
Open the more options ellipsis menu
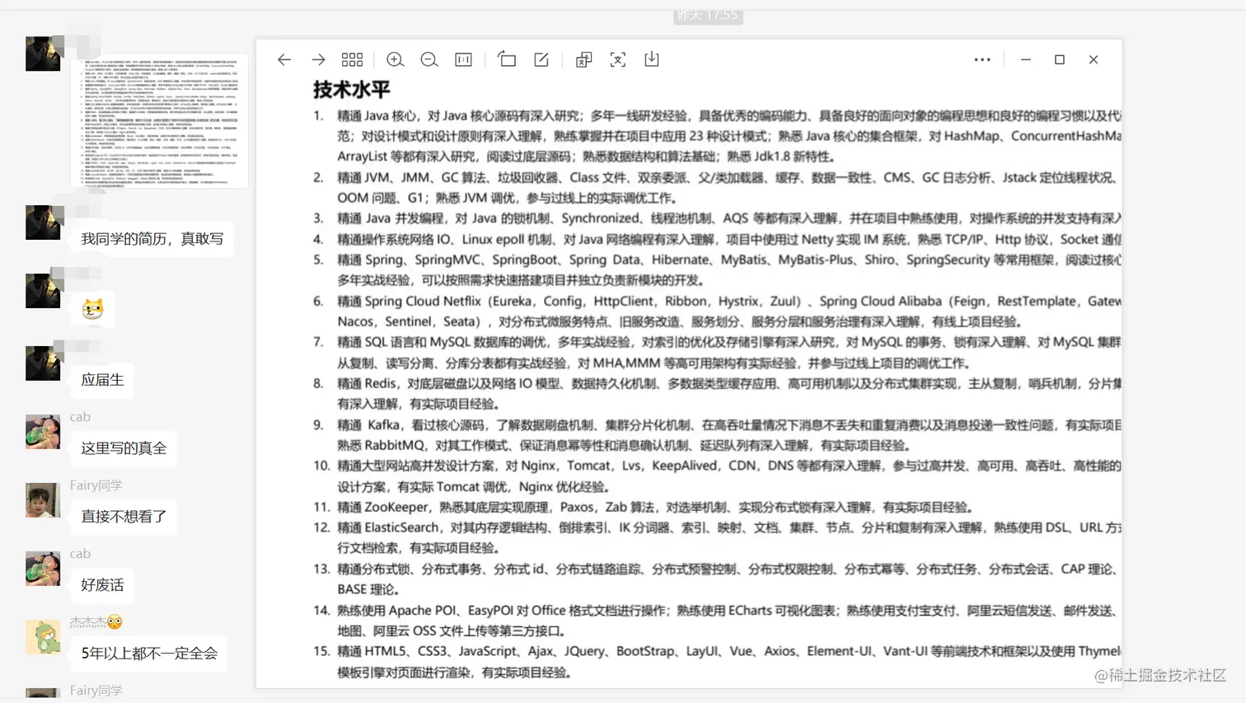[x=982, y=59]
